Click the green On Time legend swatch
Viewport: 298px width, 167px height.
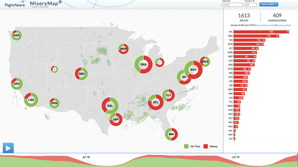tap(186, 146)
